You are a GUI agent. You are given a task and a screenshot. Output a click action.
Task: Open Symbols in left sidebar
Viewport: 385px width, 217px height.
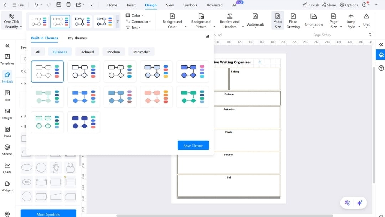point(7,77)
